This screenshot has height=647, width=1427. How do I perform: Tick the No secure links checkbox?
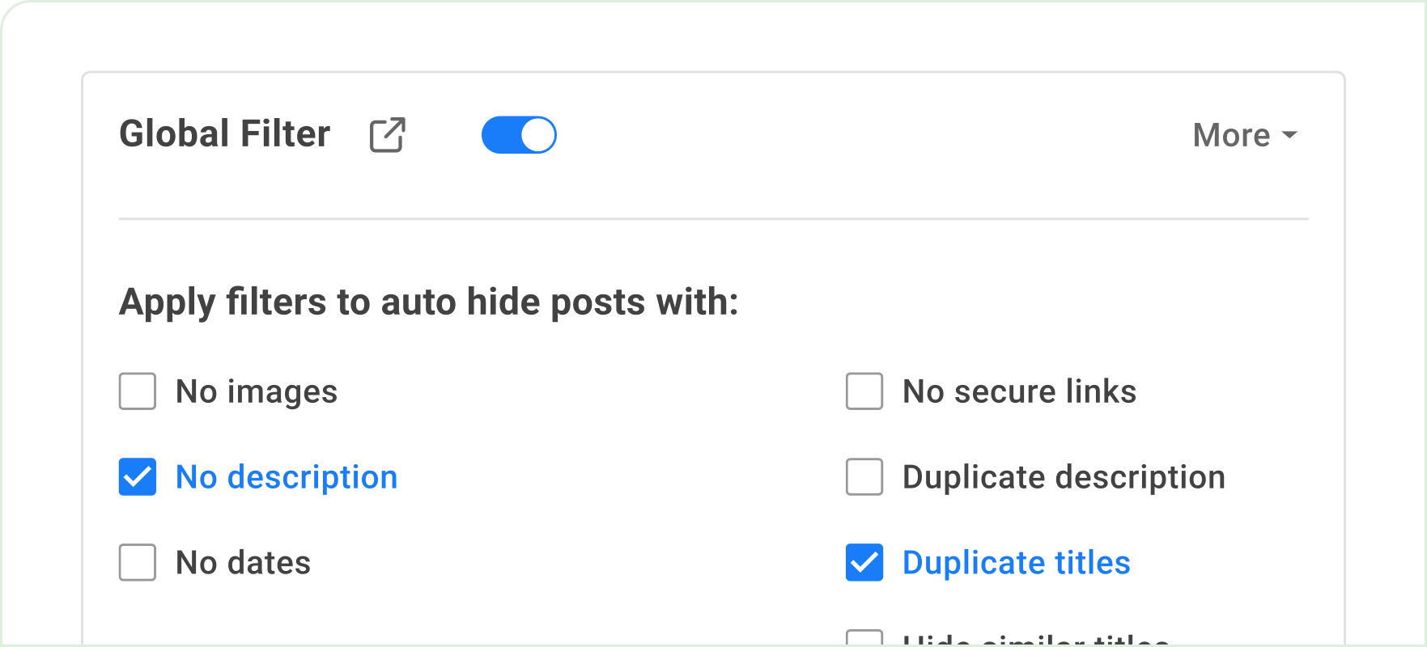pyautogui.click(x=864, y=391)
